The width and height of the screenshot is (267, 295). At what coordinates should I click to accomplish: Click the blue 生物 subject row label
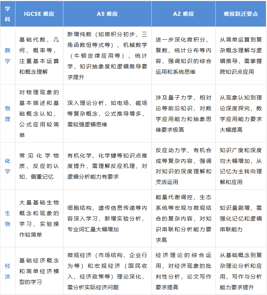pyautogui.click(x=8, y=218)
